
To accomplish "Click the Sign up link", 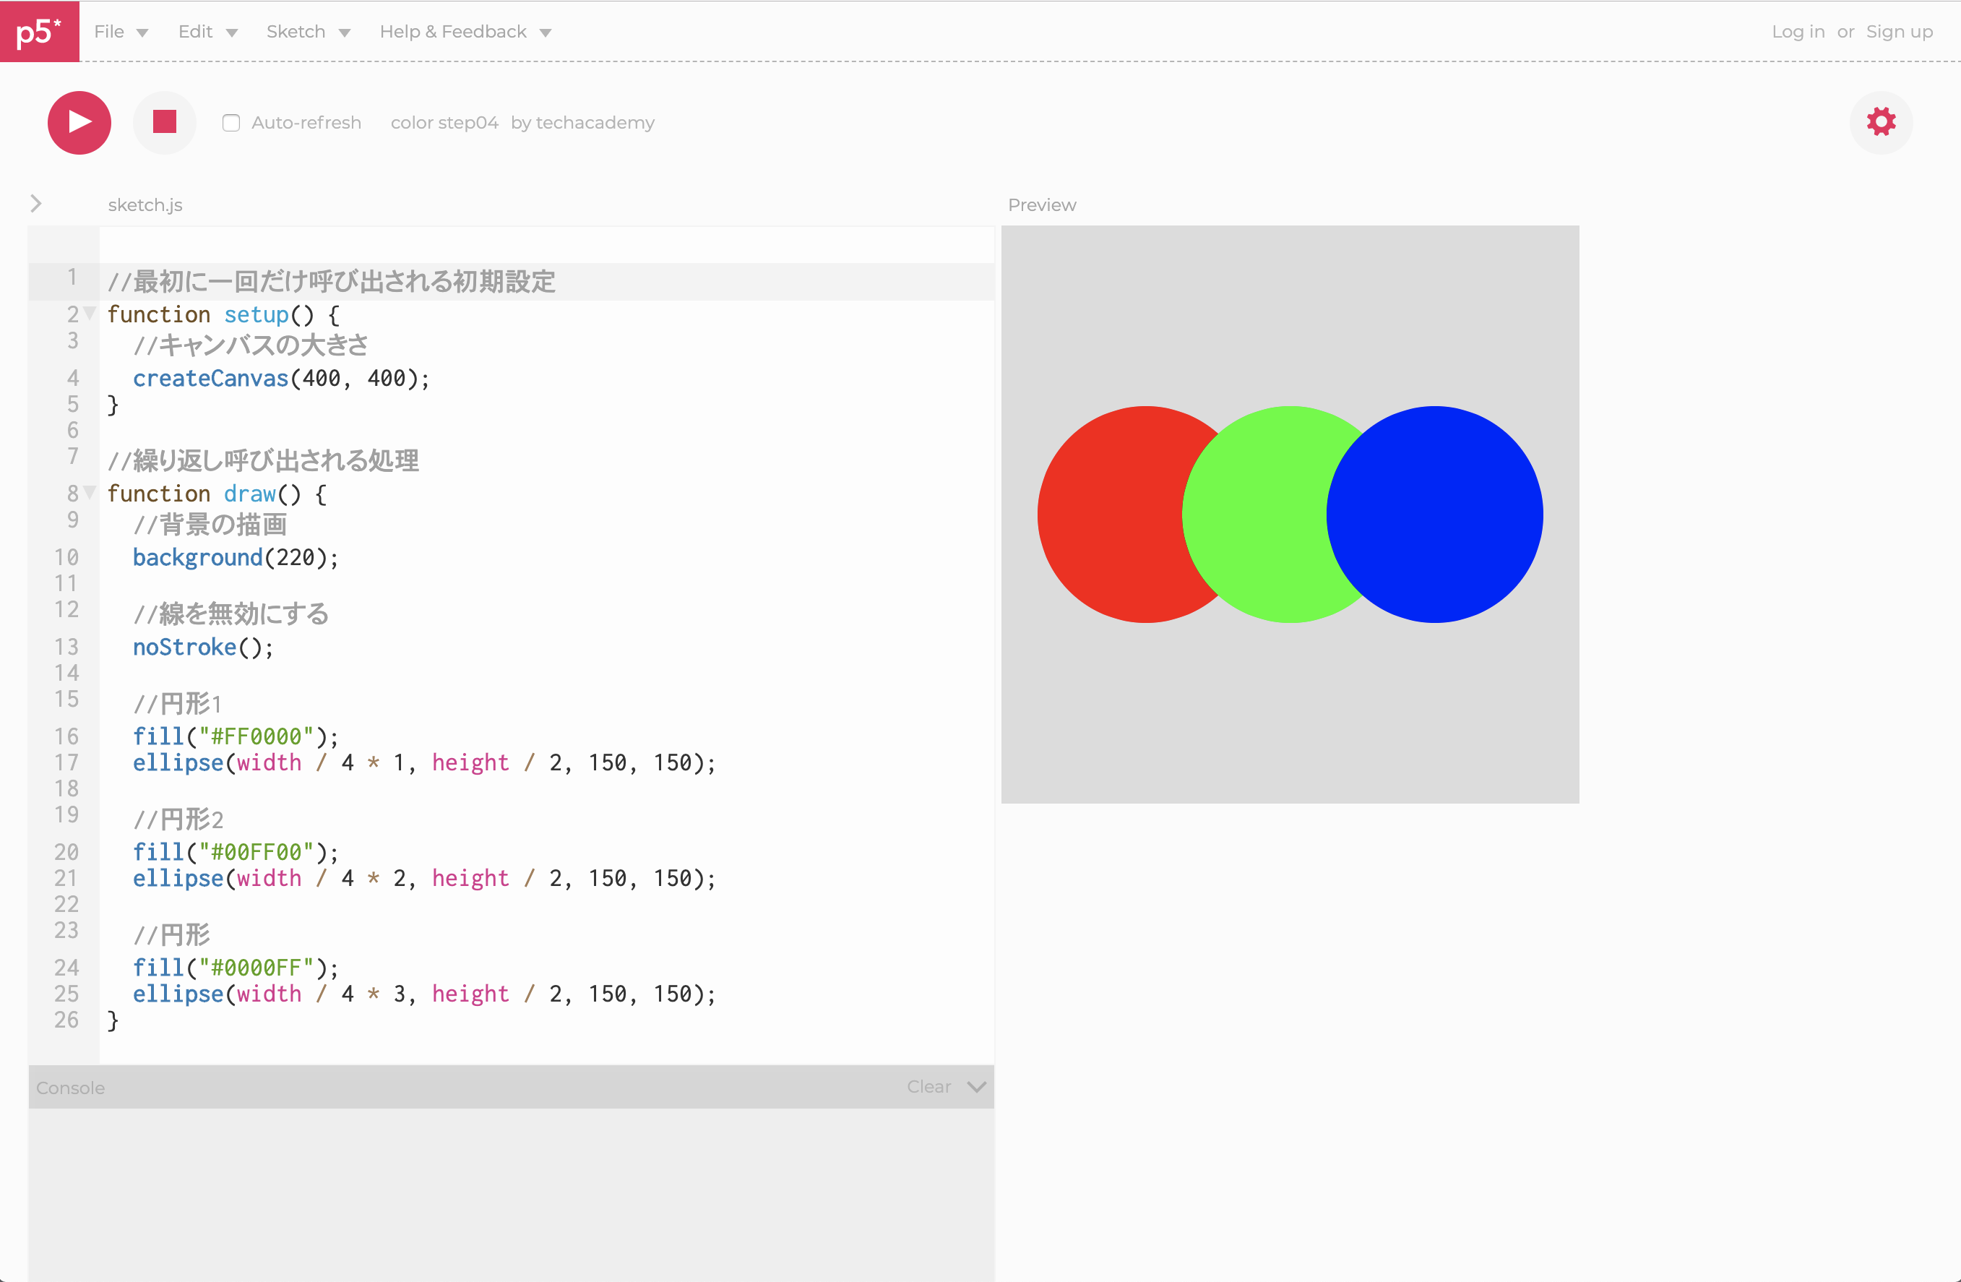I will (x=1898, y=31).
